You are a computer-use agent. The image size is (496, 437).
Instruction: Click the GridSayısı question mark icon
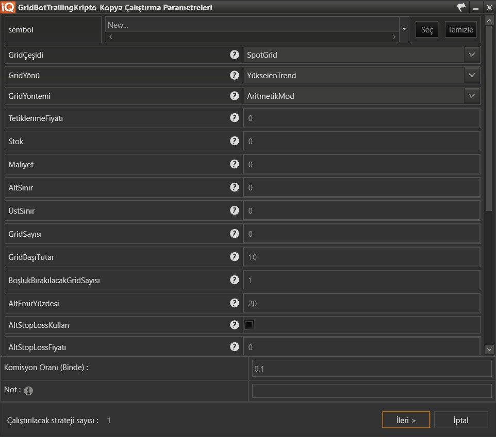[x=234, y=233]
